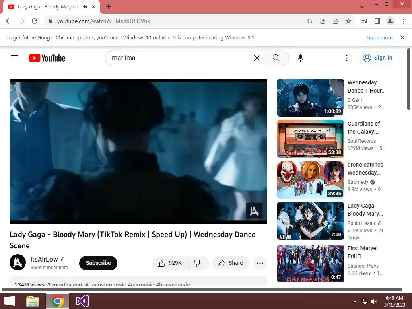Click the Sign in button
This screenshot has height=309, width=412.
(378, 58)
